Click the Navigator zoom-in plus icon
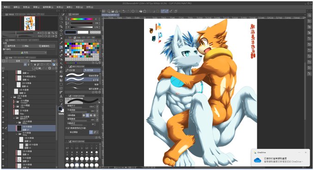The height and width of the screenshot is (170, 314). 46,33
